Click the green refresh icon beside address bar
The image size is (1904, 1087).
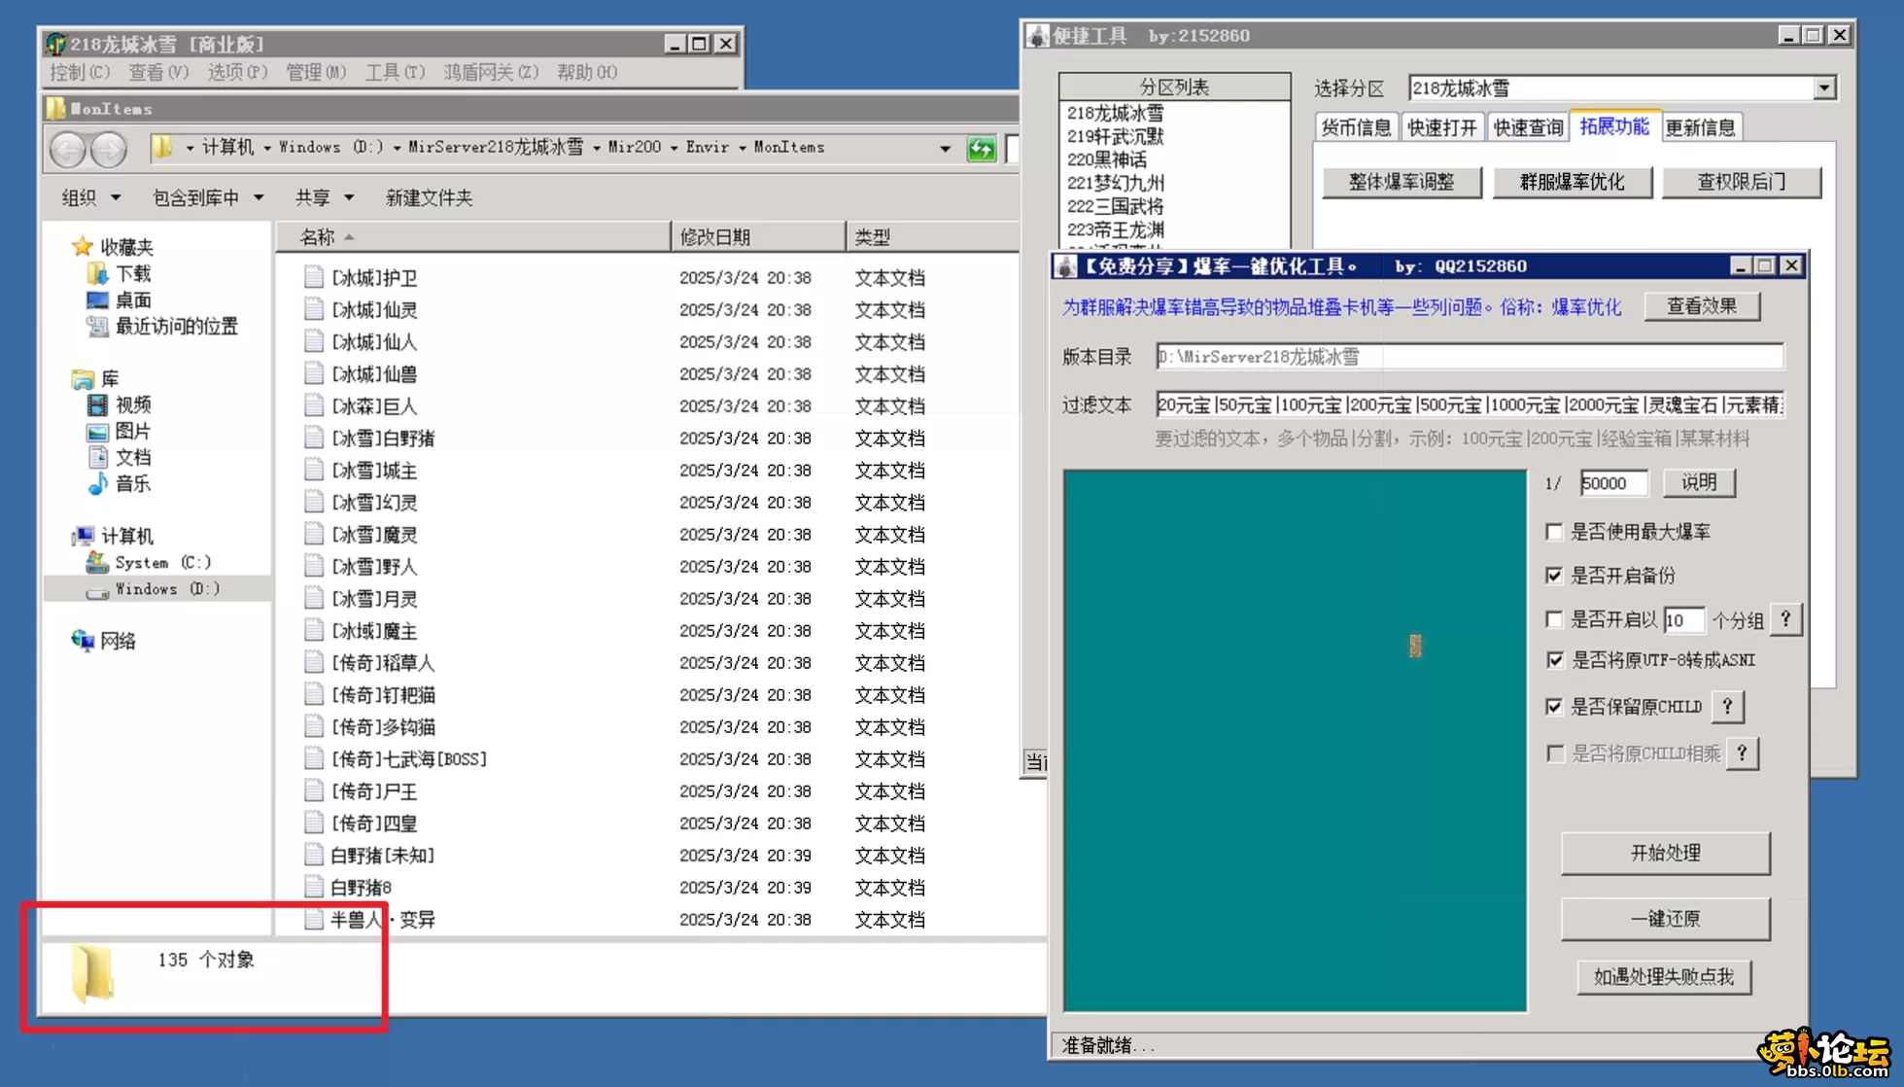(981, 149)
